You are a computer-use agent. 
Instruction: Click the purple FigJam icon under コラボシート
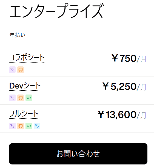coord(12,70)
